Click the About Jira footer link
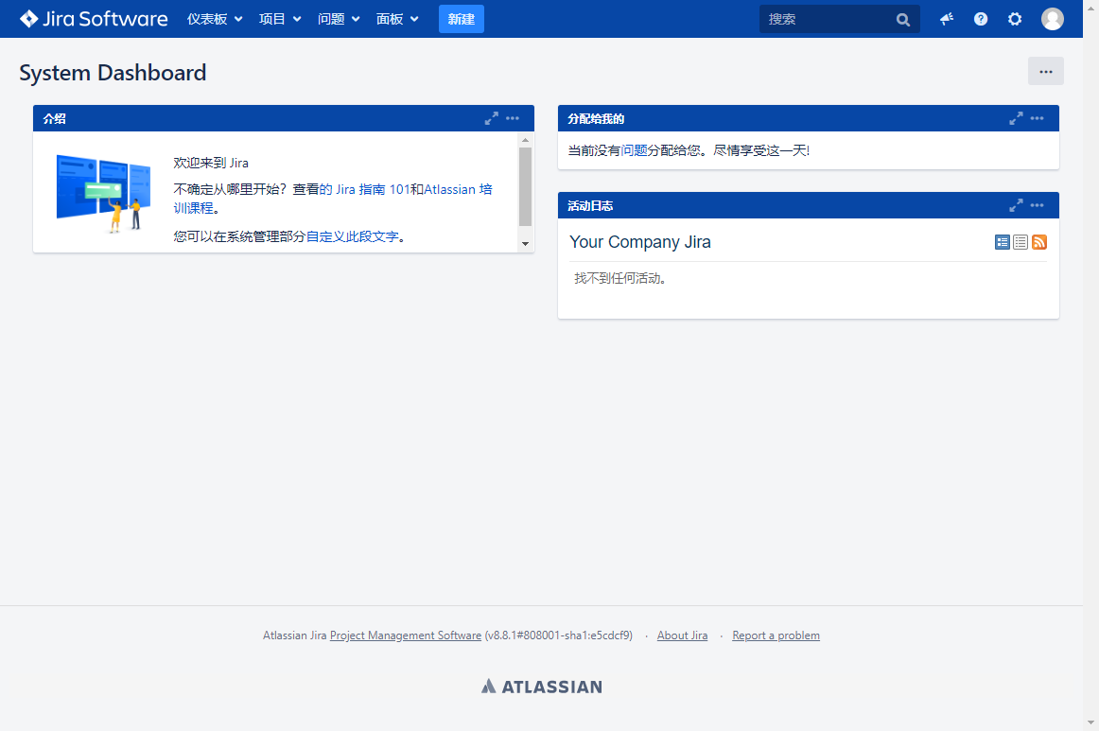The width and height of the screenshot is (1099, 731). [x=682, y=635]
